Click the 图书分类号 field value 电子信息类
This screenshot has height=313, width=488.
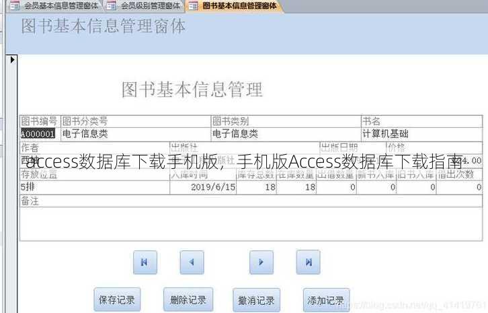(x=136, y=134)
